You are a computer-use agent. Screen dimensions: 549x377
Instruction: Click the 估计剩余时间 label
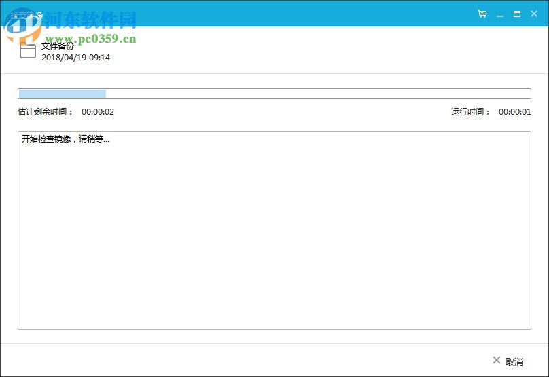(45, 112)
